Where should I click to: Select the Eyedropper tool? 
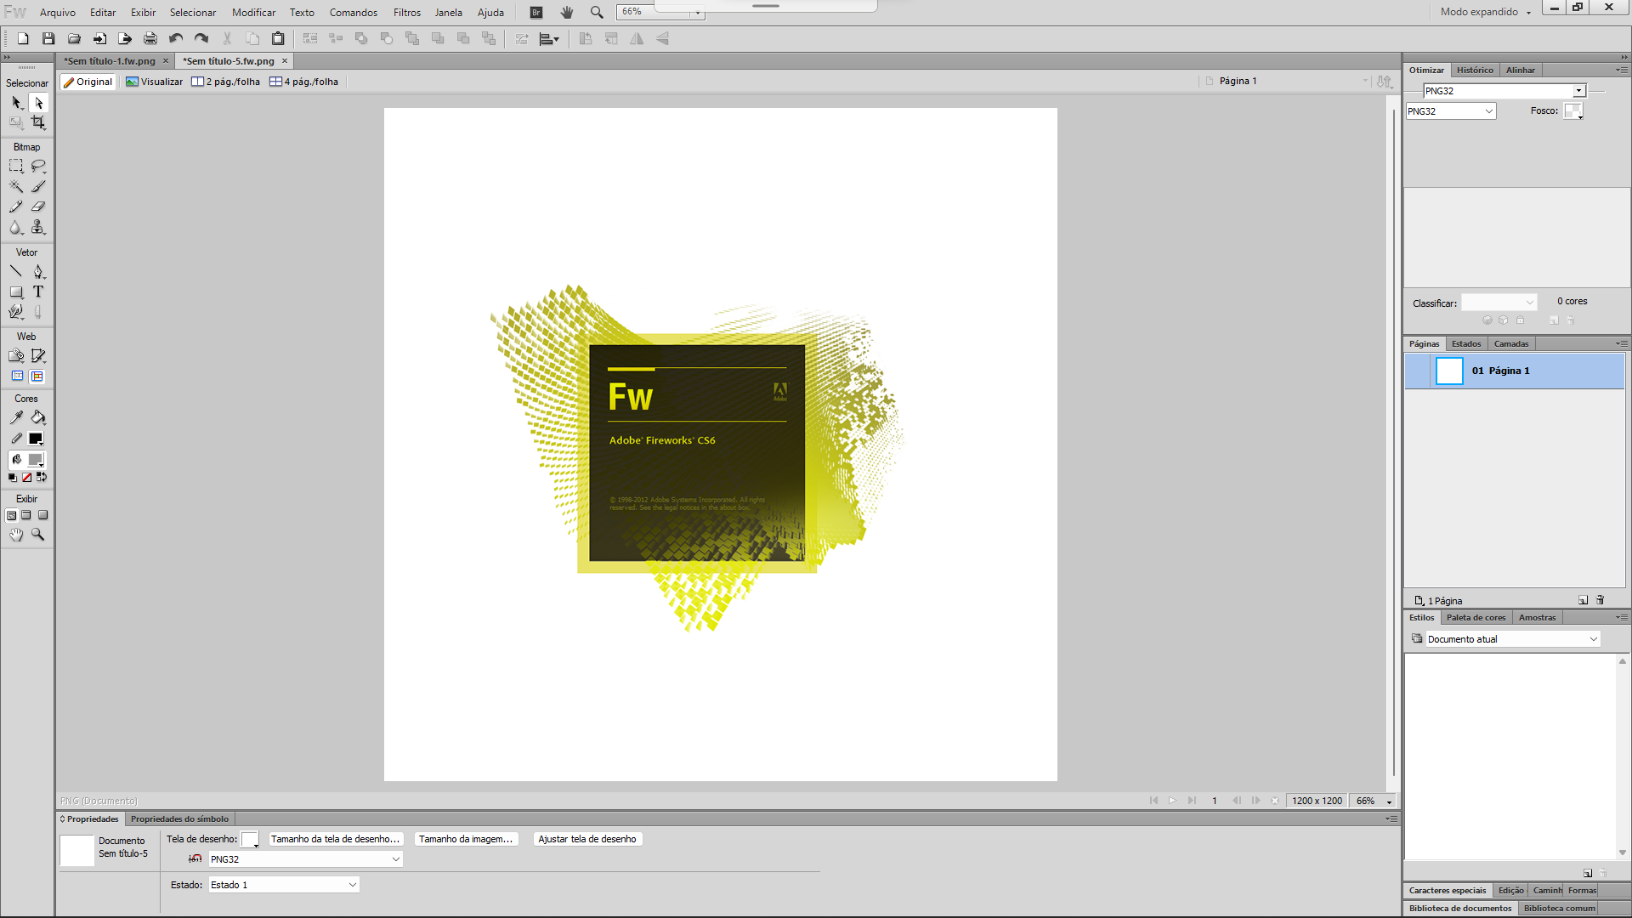click(x=16, y=417)
